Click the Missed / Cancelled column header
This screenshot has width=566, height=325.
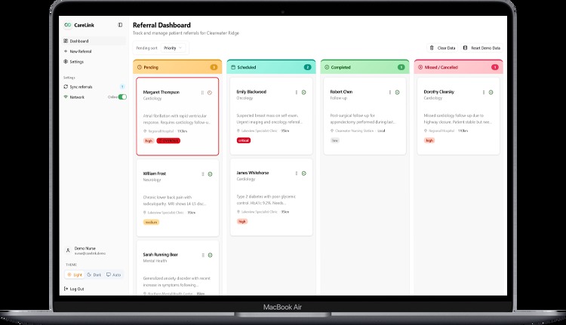(458, 67)
